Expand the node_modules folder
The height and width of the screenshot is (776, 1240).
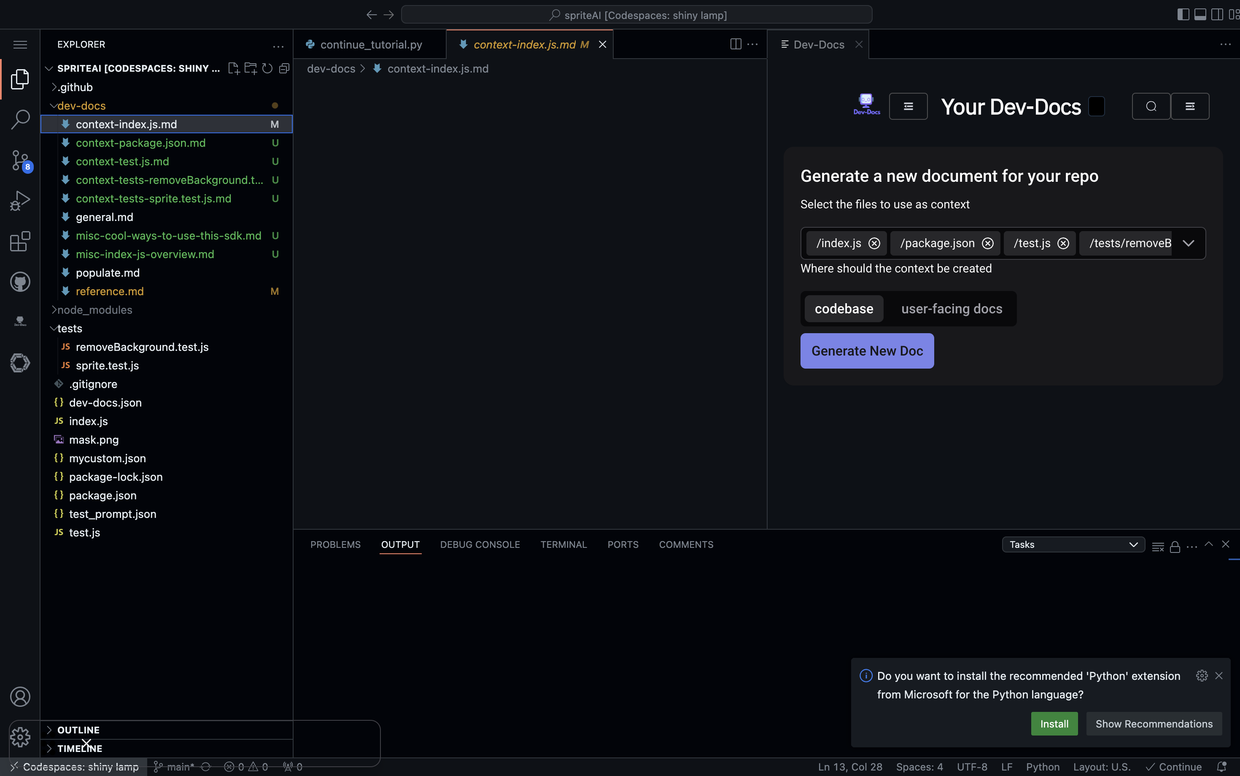coord(94,310)
